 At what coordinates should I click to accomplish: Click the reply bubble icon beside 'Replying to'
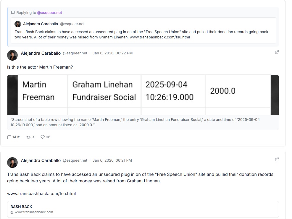pyautogui.click(x=13, y=13)
